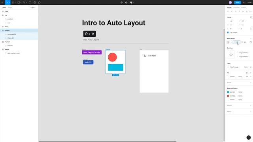253x142 pixels.
Task: Click the user avatar in the toolbar
Action: click(230, 2)
